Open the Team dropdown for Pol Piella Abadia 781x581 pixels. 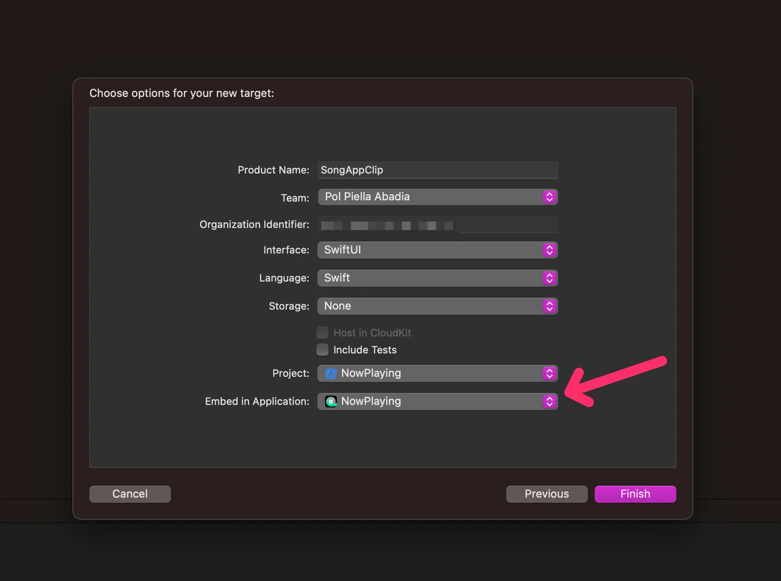437,197
